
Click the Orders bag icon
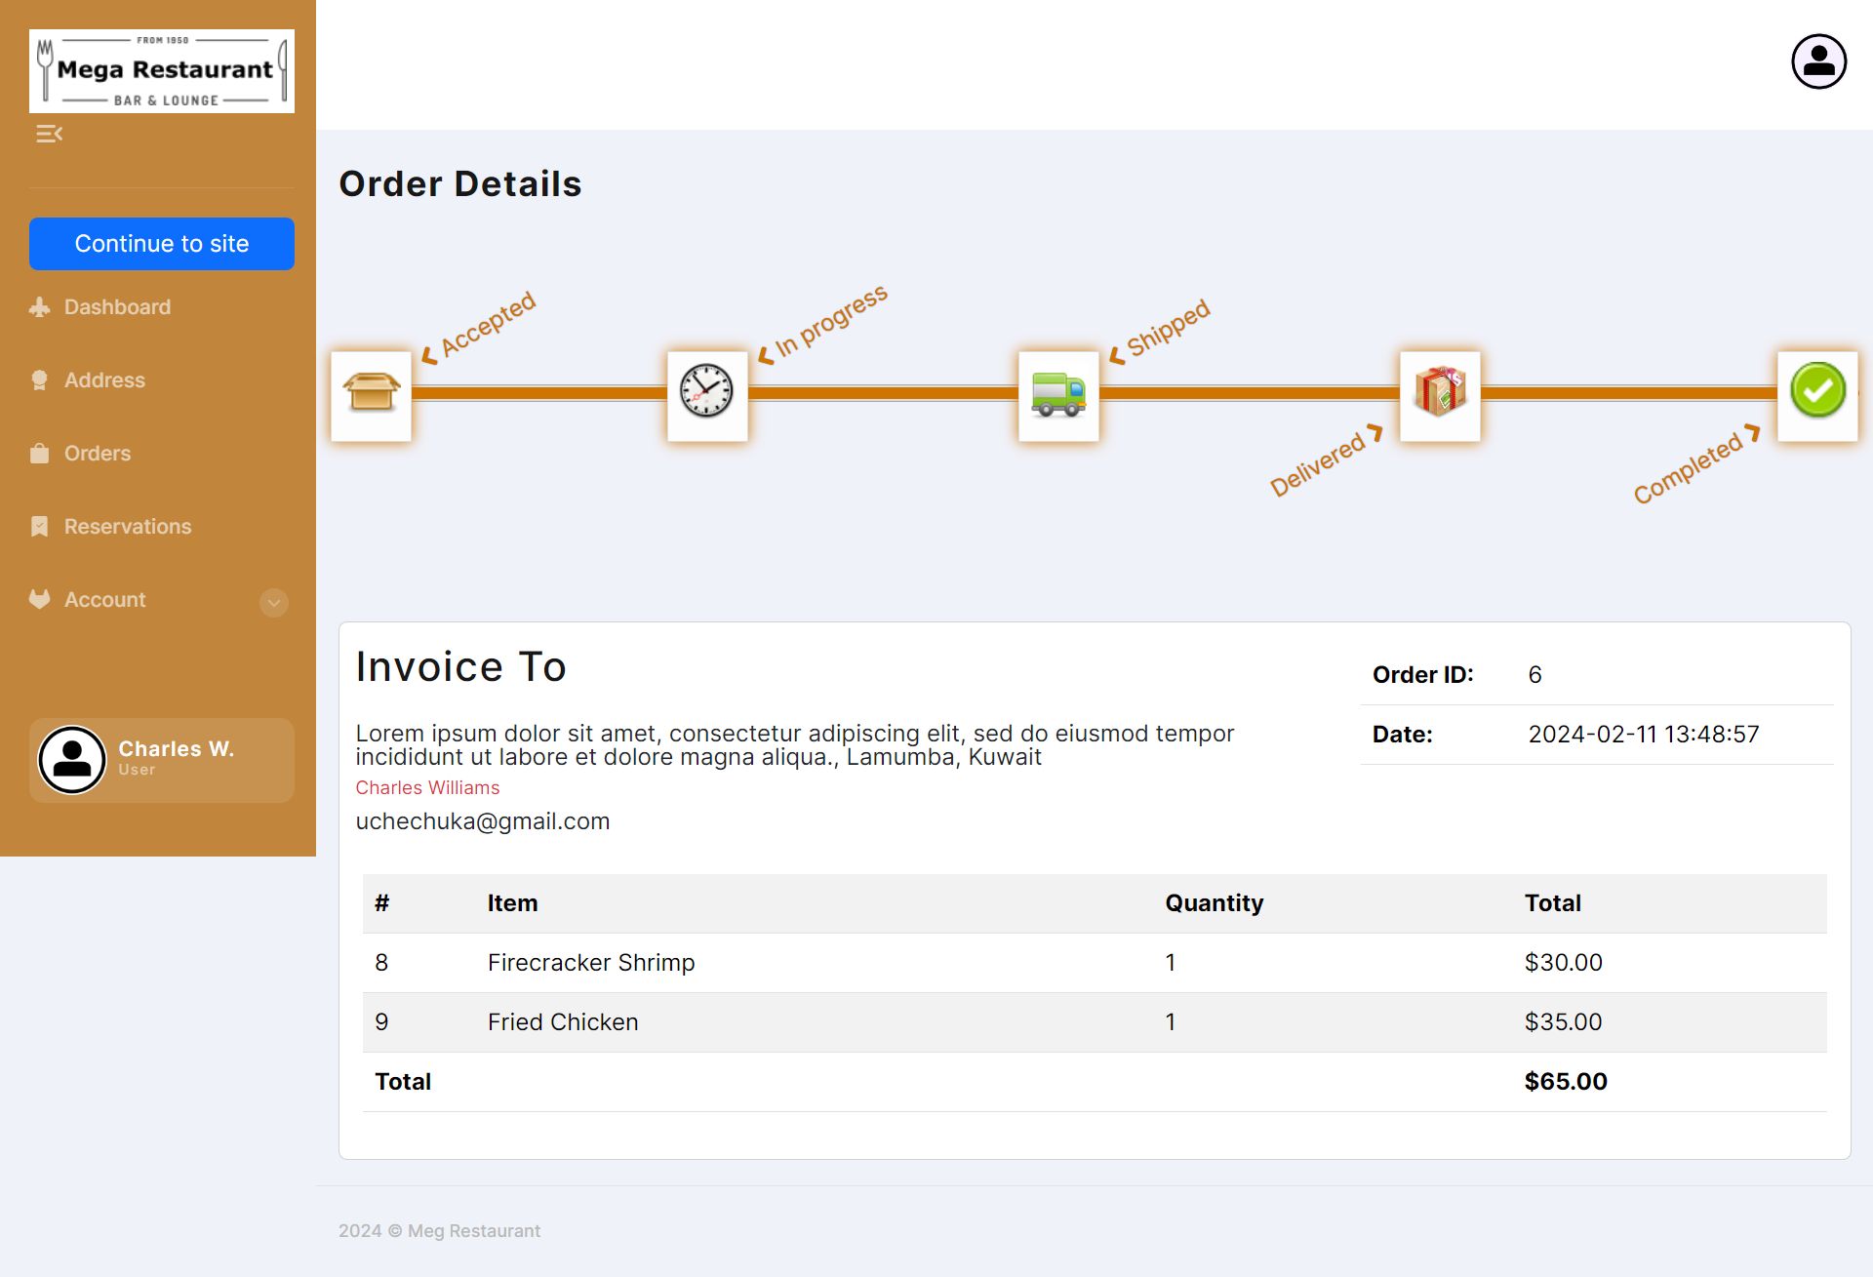point(39,454)
